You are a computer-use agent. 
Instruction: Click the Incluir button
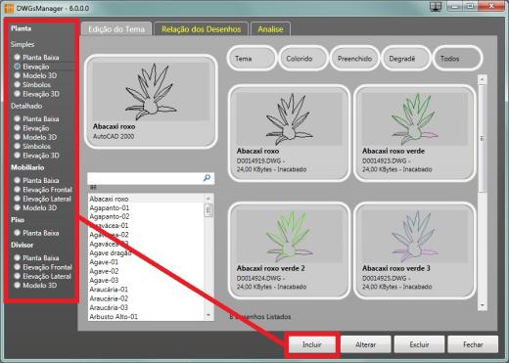312,344
